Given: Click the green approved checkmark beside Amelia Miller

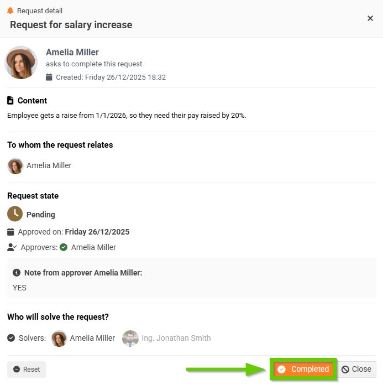Looking at the screenshot, I should 64,247.
